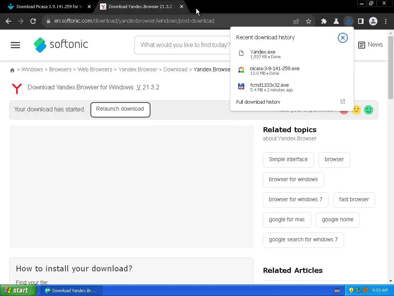394x296 pixels.
Task: Select the 'browser for windows 7' tag
Action: point(295,200)
